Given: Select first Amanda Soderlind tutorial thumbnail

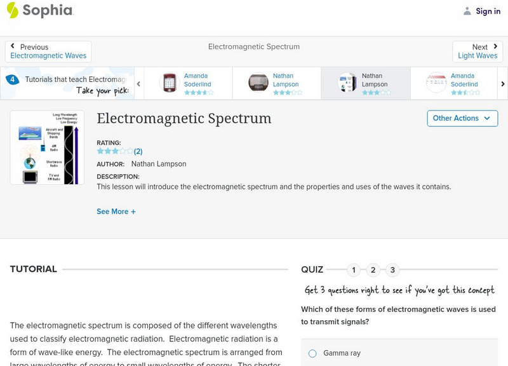Looking at the screenshot, I should tap(170, 83).
